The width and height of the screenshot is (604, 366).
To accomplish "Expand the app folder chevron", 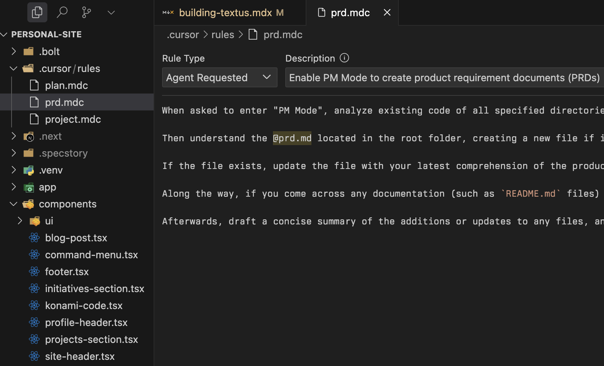I will click(x=14, y=187).
